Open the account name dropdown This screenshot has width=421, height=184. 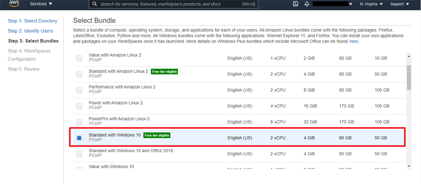pyautogui.click(x=333, y=4)
